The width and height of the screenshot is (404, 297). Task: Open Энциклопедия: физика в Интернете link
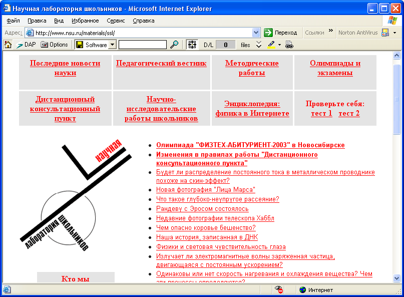252,109
